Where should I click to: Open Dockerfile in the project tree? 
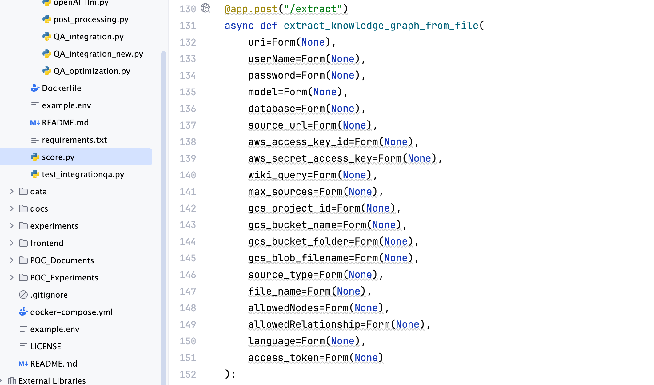point(62,88)
